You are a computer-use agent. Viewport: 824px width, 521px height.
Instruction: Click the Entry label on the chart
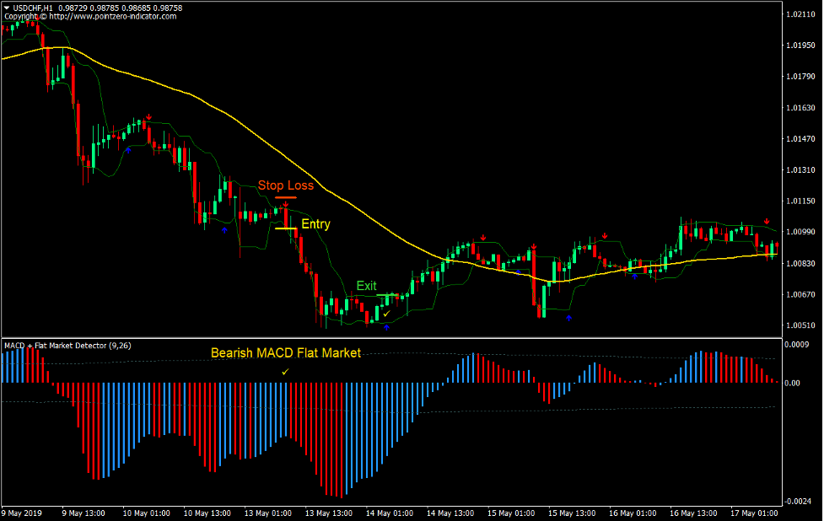point(315,223)
